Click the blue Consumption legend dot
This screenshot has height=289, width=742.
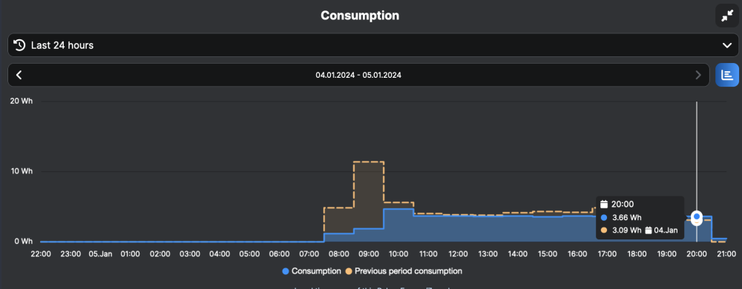286,271
